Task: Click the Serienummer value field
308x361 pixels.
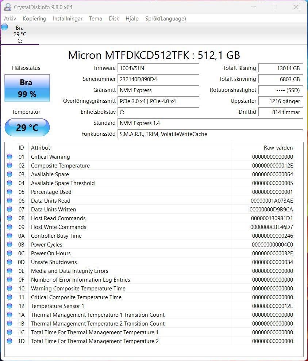Action: (158, 79)
